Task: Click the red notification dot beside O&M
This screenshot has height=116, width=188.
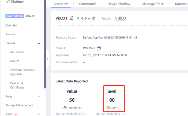Action: (16, 114)
